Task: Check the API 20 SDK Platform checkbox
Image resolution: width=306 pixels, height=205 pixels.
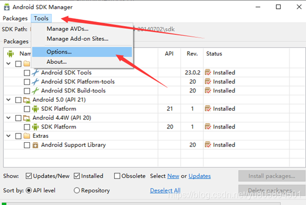Action: pos(27,127)
